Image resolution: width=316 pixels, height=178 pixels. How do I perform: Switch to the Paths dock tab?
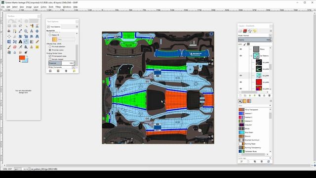250,31
